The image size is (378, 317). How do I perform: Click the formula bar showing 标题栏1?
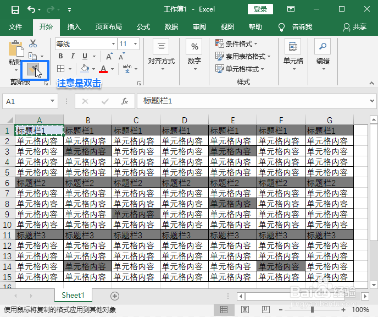click(253, 101)
